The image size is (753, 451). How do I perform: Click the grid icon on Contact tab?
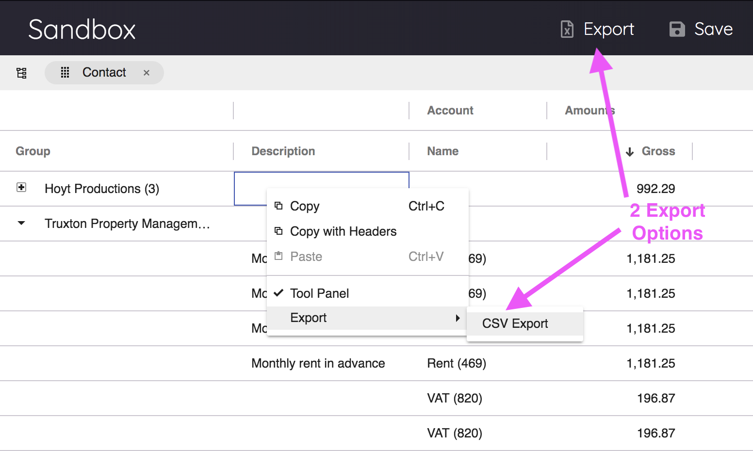point(65,73)
